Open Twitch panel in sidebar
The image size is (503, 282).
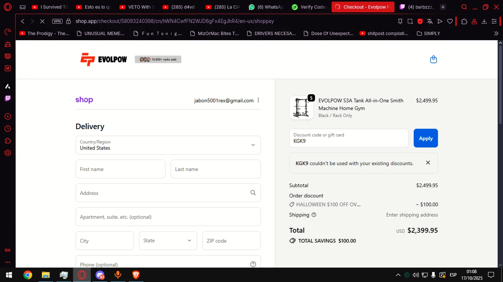[7, 98]
